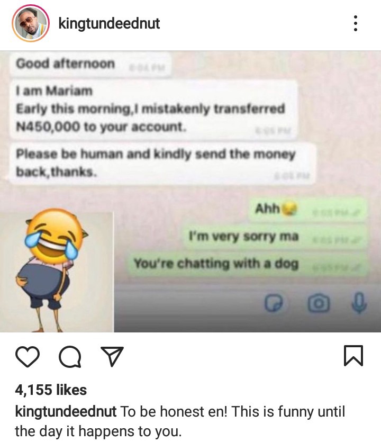The image size is (381, 442).
Task: Open kingtundeednut profile picture story
Action: point(31,23)
